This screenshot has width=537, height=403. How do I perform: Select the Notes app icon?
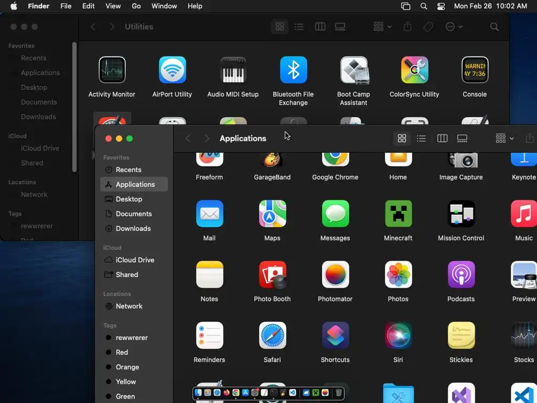(210, 274)
